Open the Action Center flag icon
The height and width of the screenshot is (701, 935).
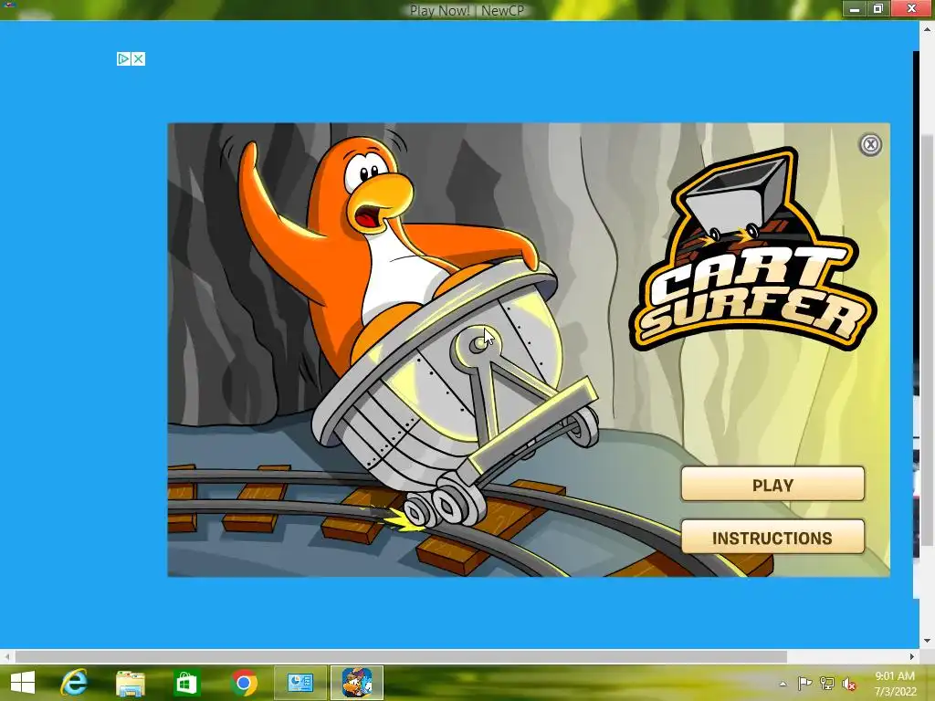(x=804, y=684)
